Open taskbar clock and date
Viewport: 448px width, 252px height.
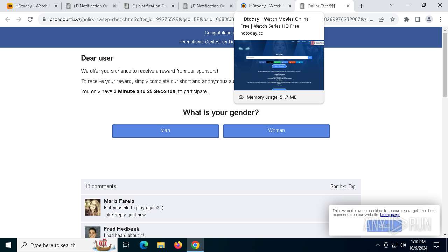coord(418,245)
